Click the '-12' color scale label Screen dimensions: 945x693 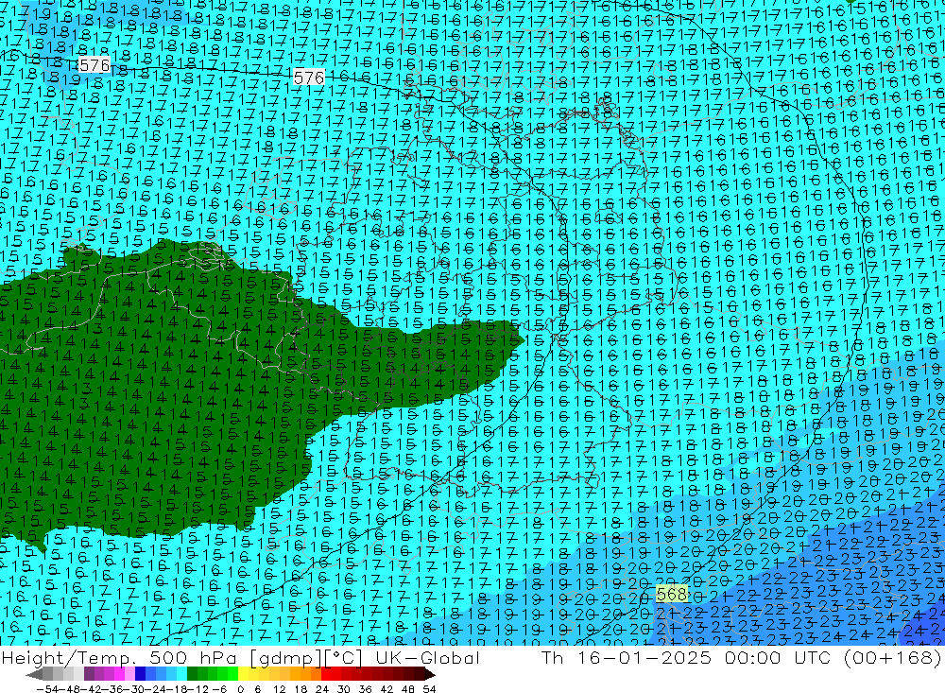(x=198, y=689)
